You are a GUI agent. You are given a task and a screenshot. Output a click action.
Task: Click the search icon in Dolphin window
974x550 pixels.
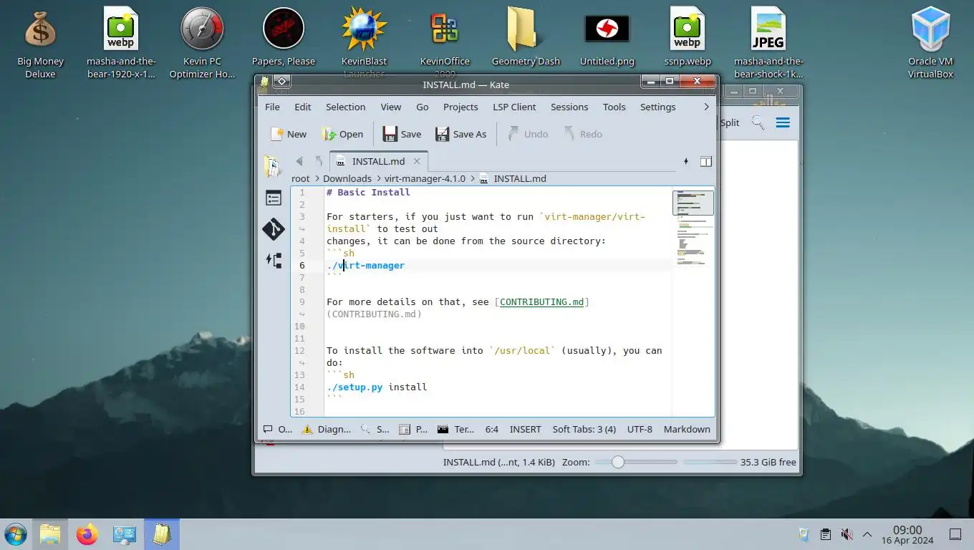coord(758,122)
